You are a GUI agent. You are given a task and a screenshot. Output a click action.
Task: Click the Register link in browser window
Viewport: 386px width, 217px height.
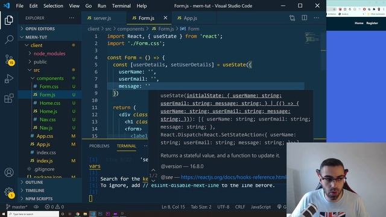pos(372,23)
